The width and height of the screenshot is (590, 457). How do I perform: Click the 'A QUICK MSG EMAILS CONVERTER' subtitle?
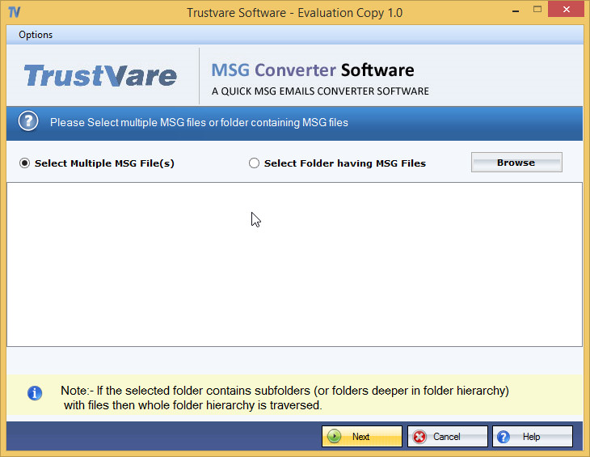click(320, 91)
